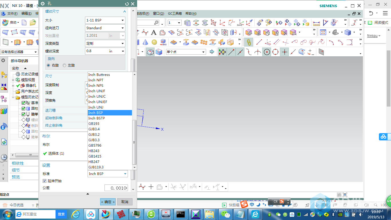Open the command prompt taskbar icon
This screenshot has width=391, height=220.
point(181,214)
